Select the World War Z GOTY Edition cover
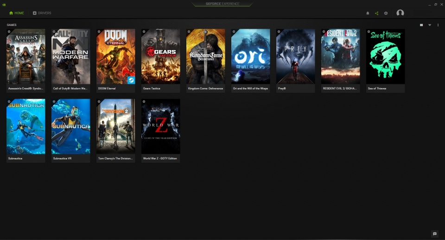Screen dimensions: 445x240 [160, 126]
